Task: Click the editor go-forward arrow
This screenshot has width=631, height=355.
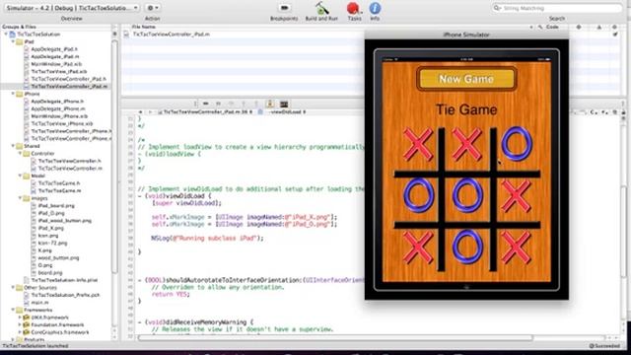Action: 150,111
